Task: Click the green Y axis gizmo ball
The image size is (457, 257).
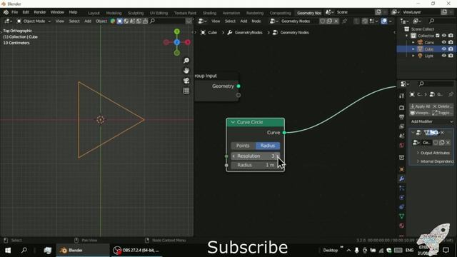Action: coord(177,31)
